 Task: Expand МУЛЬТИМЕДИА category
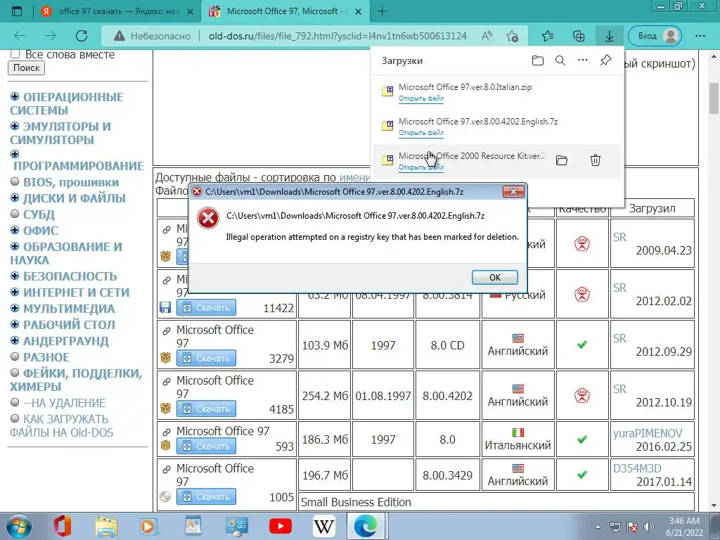click(15, 308)
